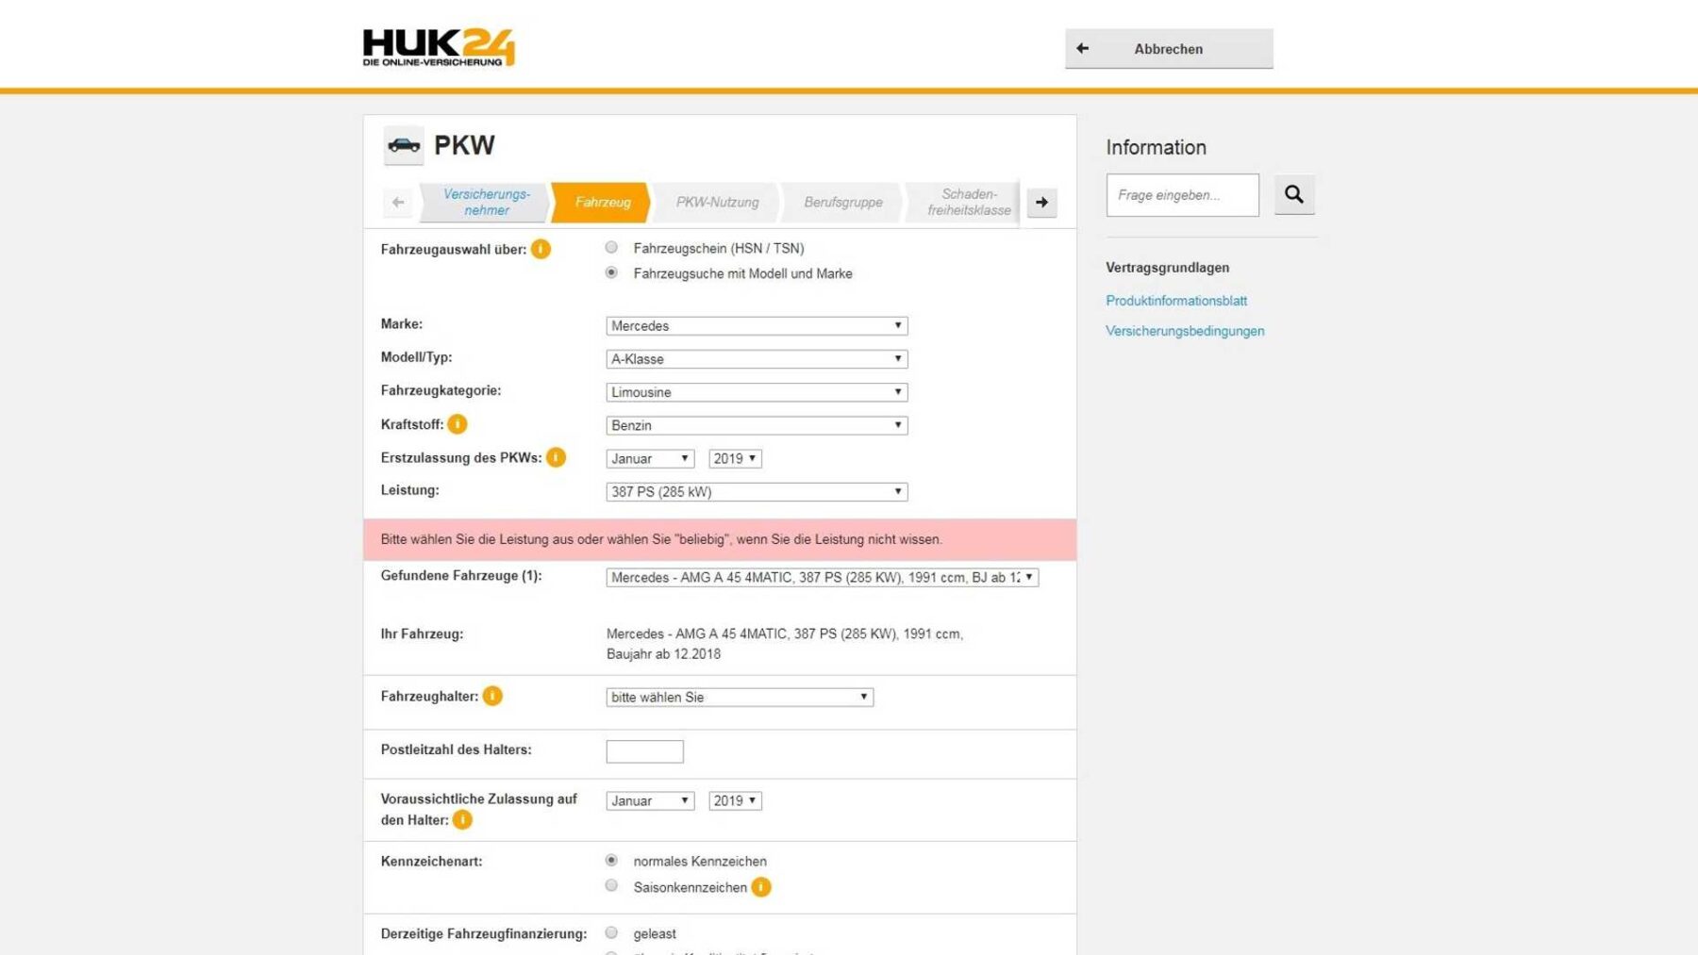Image resolution: width=1698 pixels, height=955 pixels.
Task: Open the Modell/Typ dropdown showing A-Klasse
Action: tap(757, 358)
